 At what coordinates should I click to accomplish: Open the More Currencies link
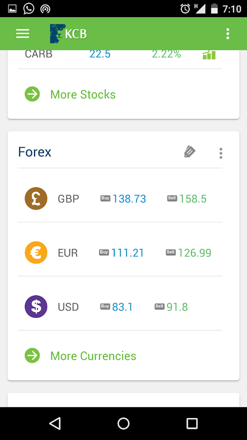point(93,356)
